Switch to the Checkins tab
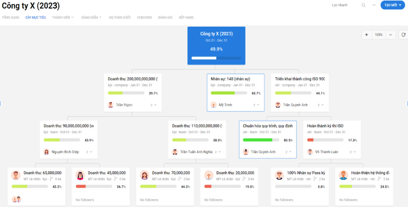This screenshot has height=208, width=408. 144,18
